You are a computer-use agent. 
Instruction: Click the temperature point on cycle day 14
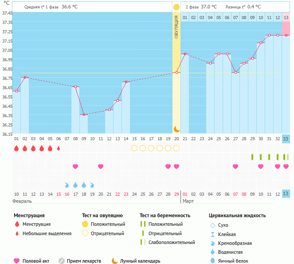pyautogui.click(x=126, y=82)
